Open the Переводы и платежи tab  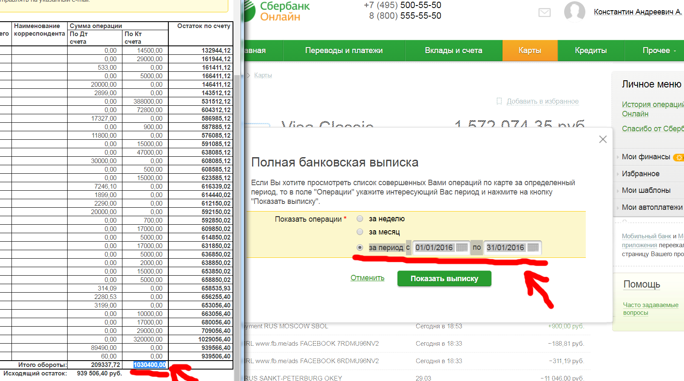point(343,51)
